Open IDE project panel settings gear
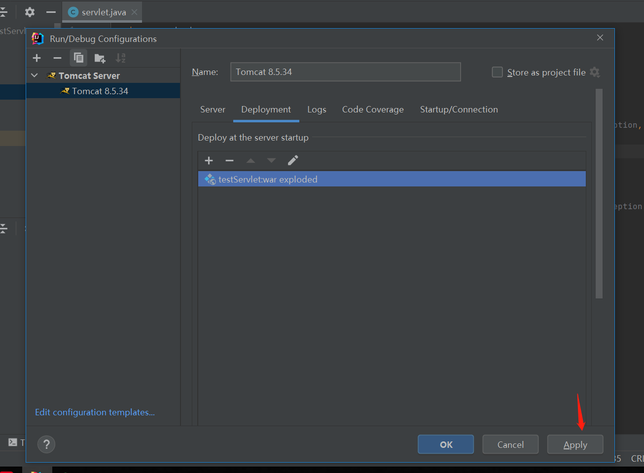This screenshot has width=644, height=473. click(30, 12)
